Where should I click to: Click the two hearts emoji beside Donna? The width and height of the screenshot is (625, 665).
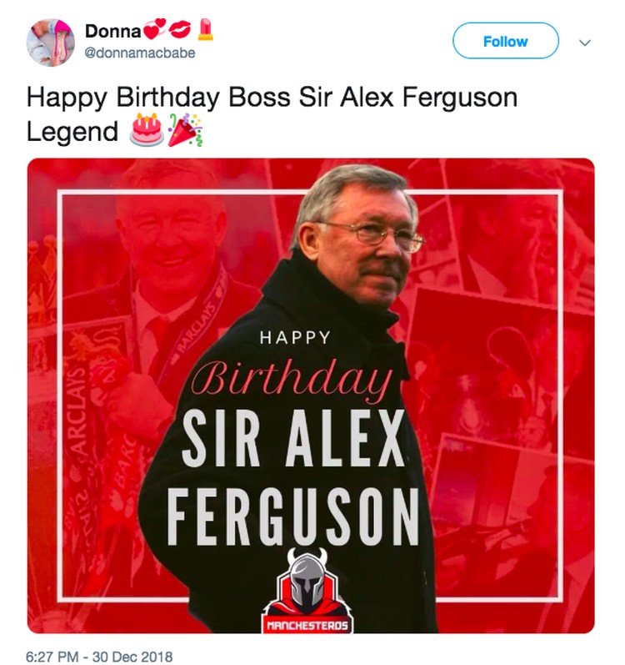pos(155,29)
